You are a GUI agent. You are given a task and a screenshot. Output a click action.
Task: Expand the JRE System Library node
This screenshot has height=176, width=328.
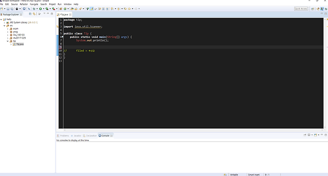tap(5, 23)
